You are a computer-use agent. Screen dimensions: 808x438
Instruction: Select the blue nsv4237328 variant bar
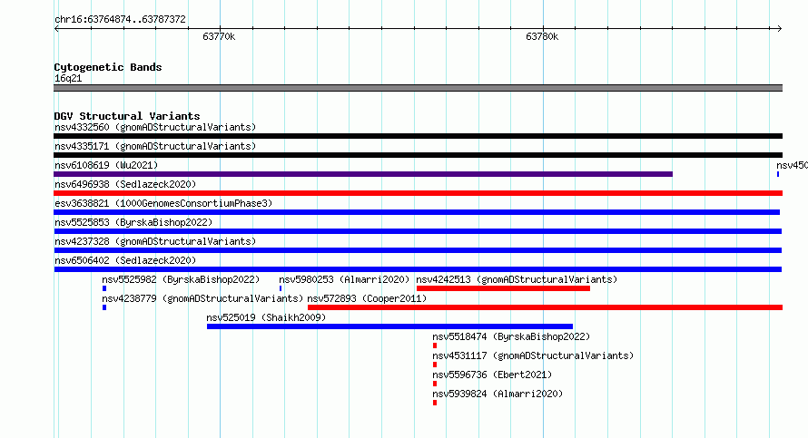coord(418,250)
